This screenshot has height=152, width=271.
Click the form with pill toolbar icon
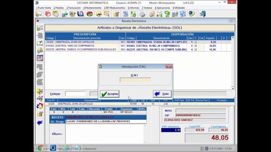point(56,14)
